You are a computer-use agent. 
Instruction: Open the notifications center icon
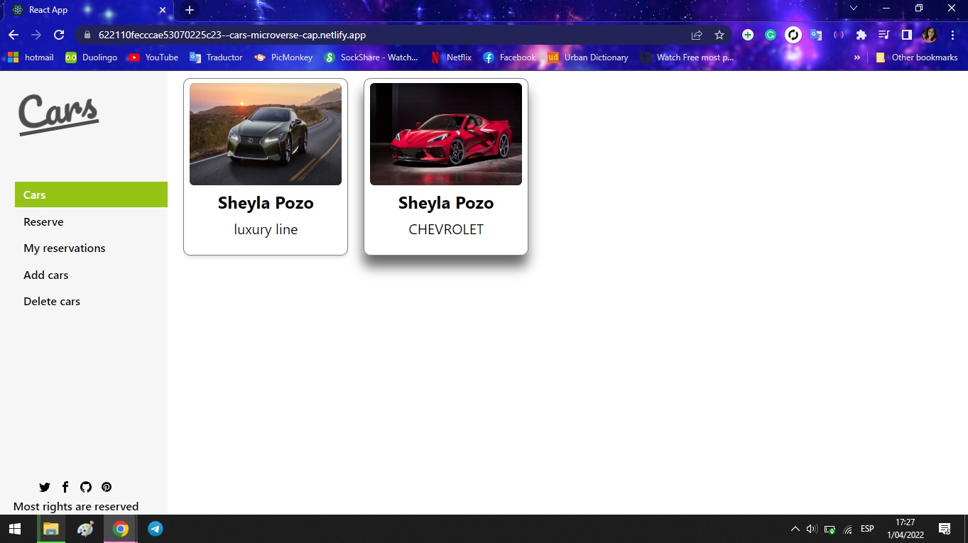click(x=945, y=529)
